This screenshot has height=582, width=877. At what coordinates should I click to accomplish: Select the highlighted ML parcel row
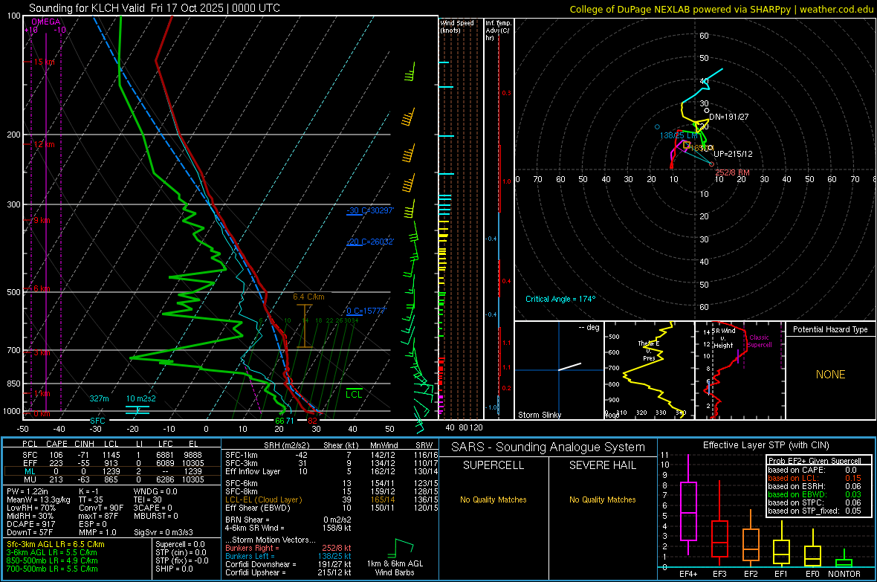112,471
